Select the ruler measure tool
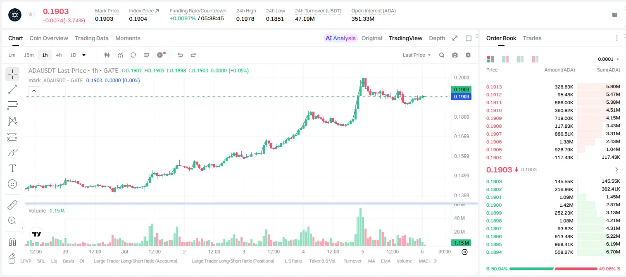 tap(12, 205)
